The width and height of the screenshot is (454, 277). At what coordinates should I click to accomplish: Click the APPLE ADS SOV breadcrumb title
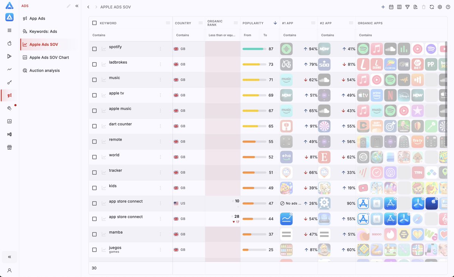coord(115,7)
